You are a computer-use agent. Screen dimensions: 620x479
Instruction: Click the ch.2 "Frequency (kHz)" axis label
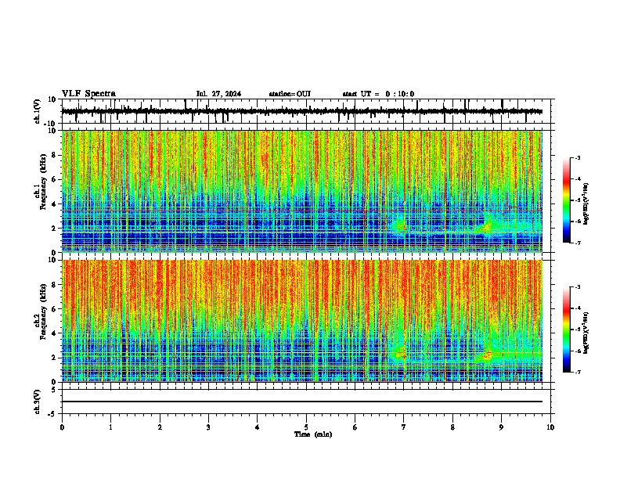pos(43,312)
